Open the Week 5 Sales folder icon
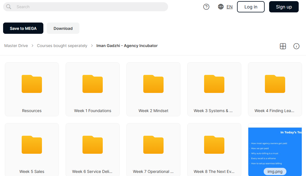Screen dimensions: 306x176 pos(32,145)
